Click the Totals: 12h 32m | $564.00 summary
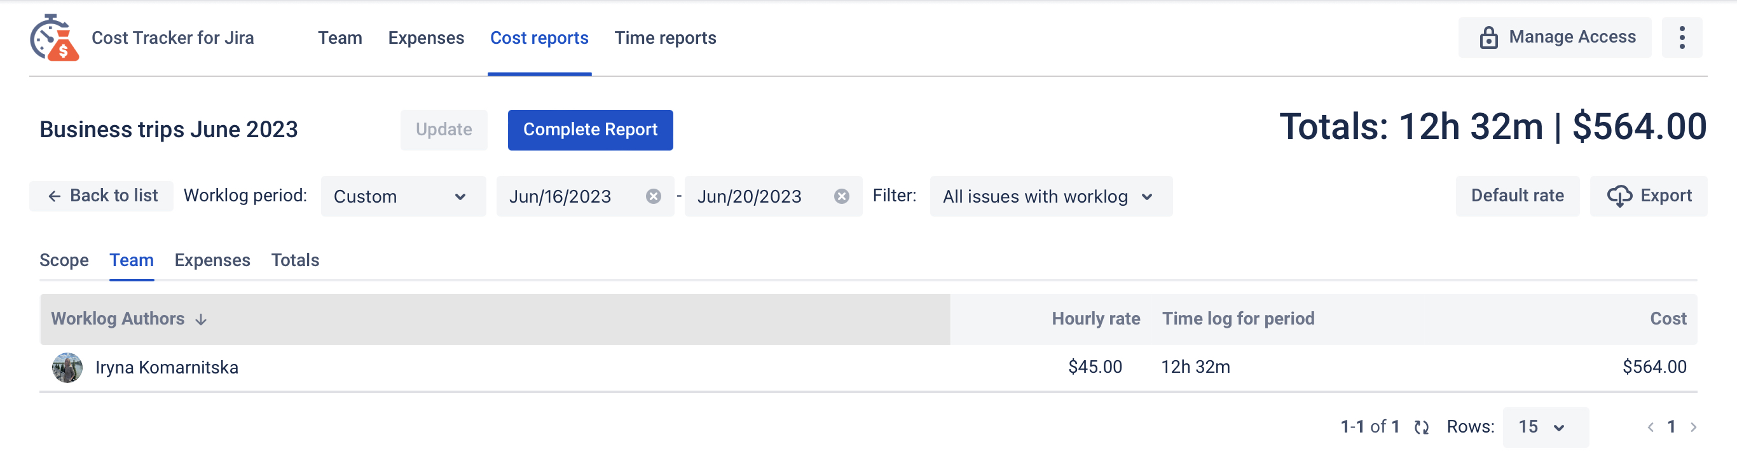1737x470 pixels. 1493,127
